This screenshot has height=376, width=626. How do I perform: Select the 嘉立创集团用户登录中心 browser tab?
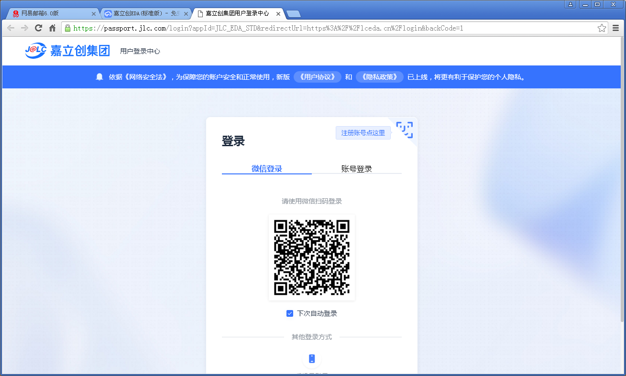click(x=238, y=14)
